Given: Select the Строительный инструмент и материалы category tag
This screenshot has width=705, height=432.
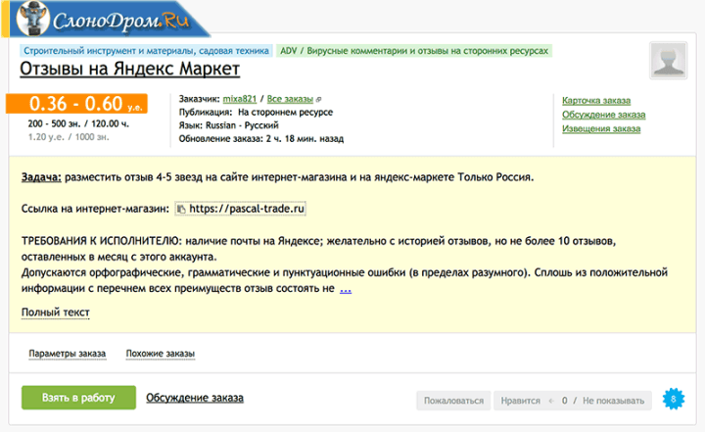Looking at the screenshot, I should [x=146, y=51].
